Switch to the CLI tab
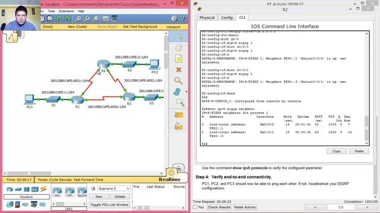The height and width of the screenshot is (213, 380). (x=242, y=17)
